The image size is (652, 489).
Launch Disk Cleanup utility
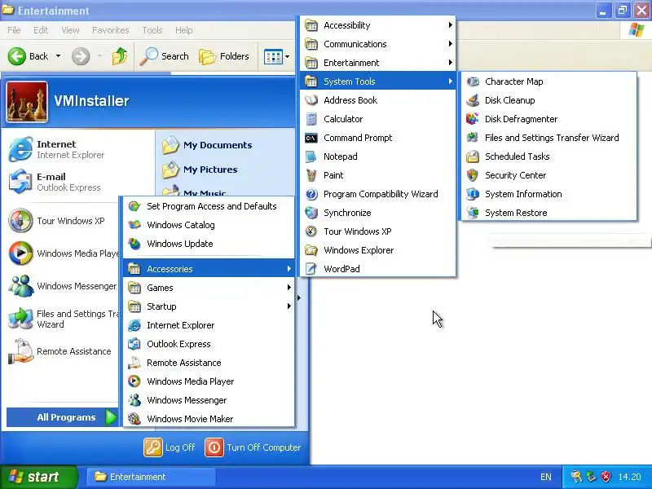point(548,100)
